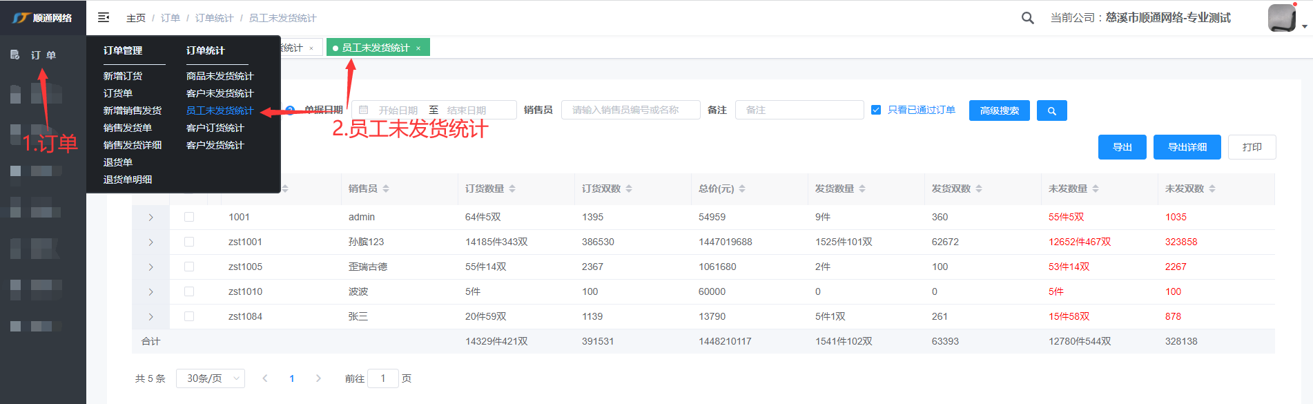Sort by 订货数量 column arrows
The width and height of the screenshot is (1313, 404).
coord(512,189)
